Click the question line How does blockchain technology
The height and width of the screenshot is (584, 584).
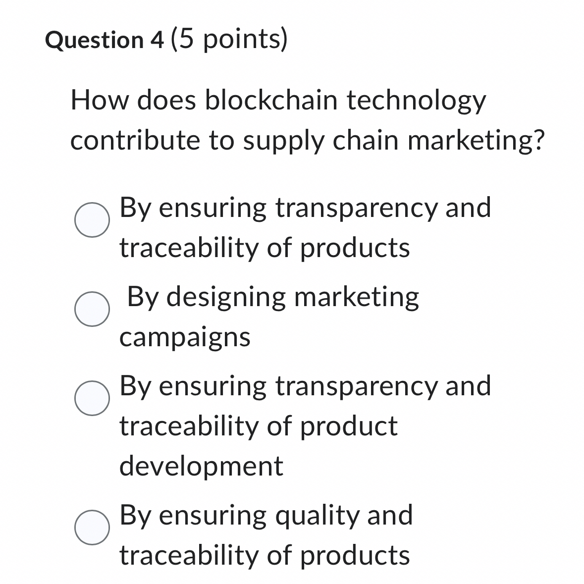[x=278, y=101]
